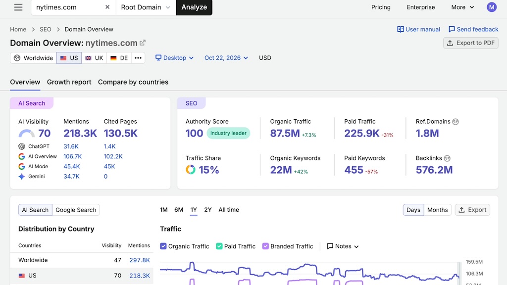Switch chart granularity to Months
The image size is (507, 285).
click(438, 210)
